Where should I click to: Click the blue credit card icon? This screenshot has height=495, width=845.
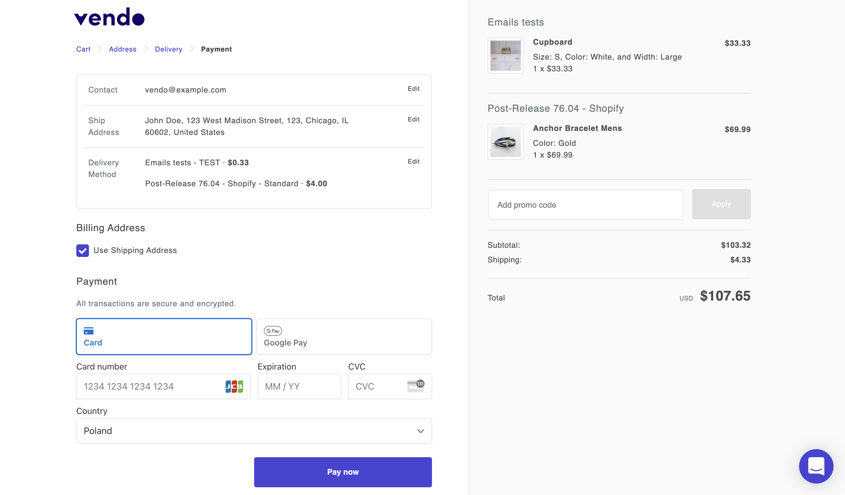point(89,331)
